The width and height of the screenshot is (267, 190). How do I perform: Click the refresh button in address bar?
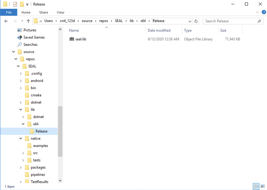[196, 21]
